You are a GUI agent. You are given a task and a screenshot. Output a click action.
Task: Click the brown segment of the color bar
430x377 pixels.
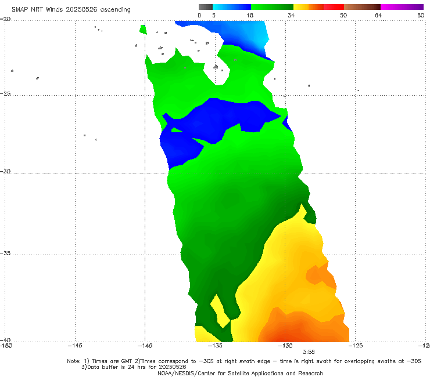(362, 7)
